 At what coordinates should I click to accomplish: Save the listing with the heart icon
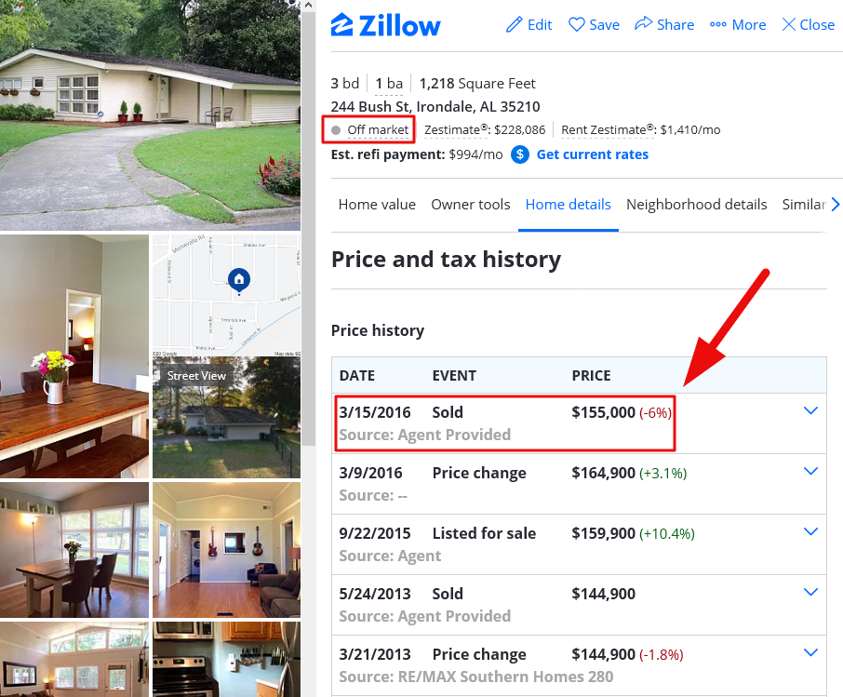click(576, 25)
